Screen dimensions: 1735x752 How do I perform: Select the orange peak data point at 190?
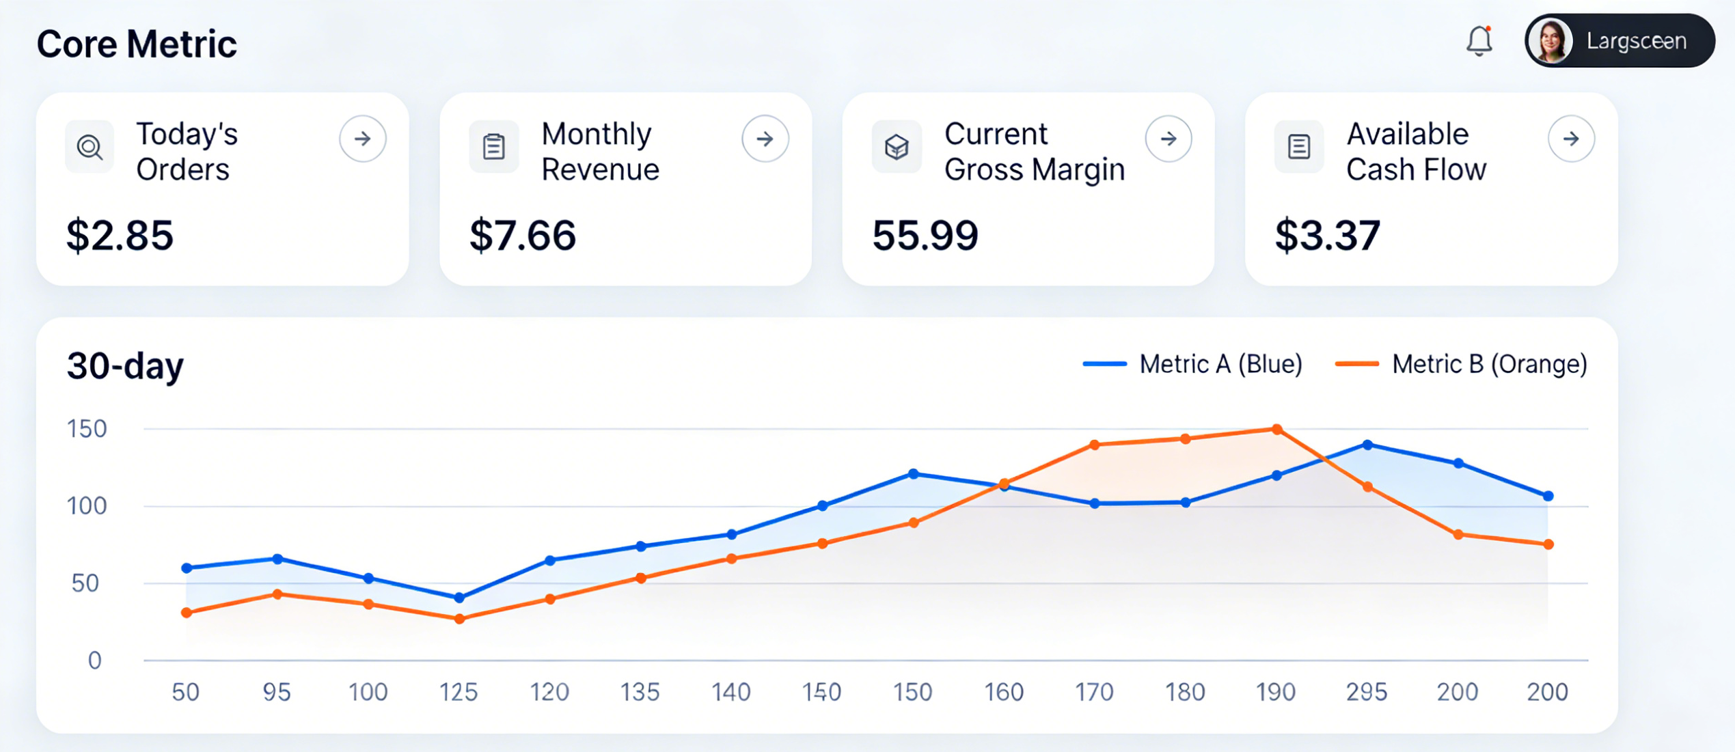(x=1276, y=430)
